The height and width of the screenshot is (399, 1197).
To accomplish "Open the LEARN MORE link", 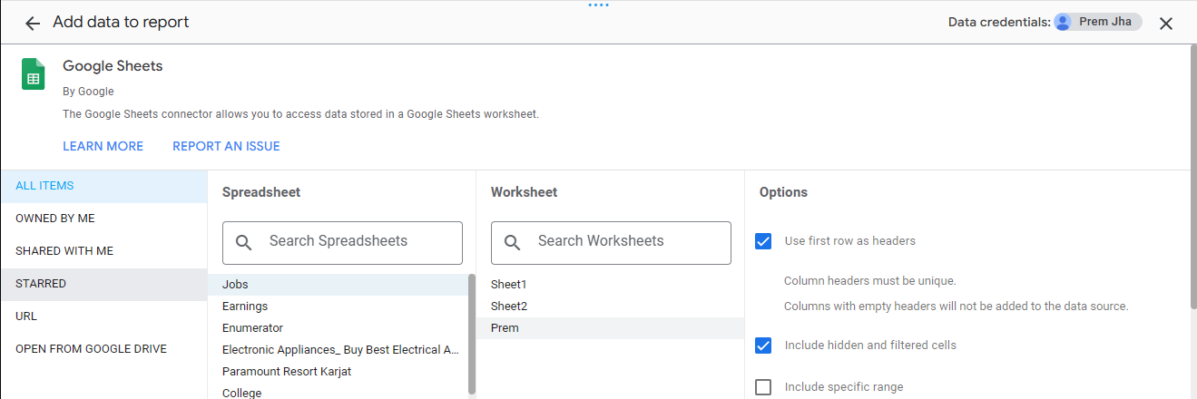I will [103, 146].
